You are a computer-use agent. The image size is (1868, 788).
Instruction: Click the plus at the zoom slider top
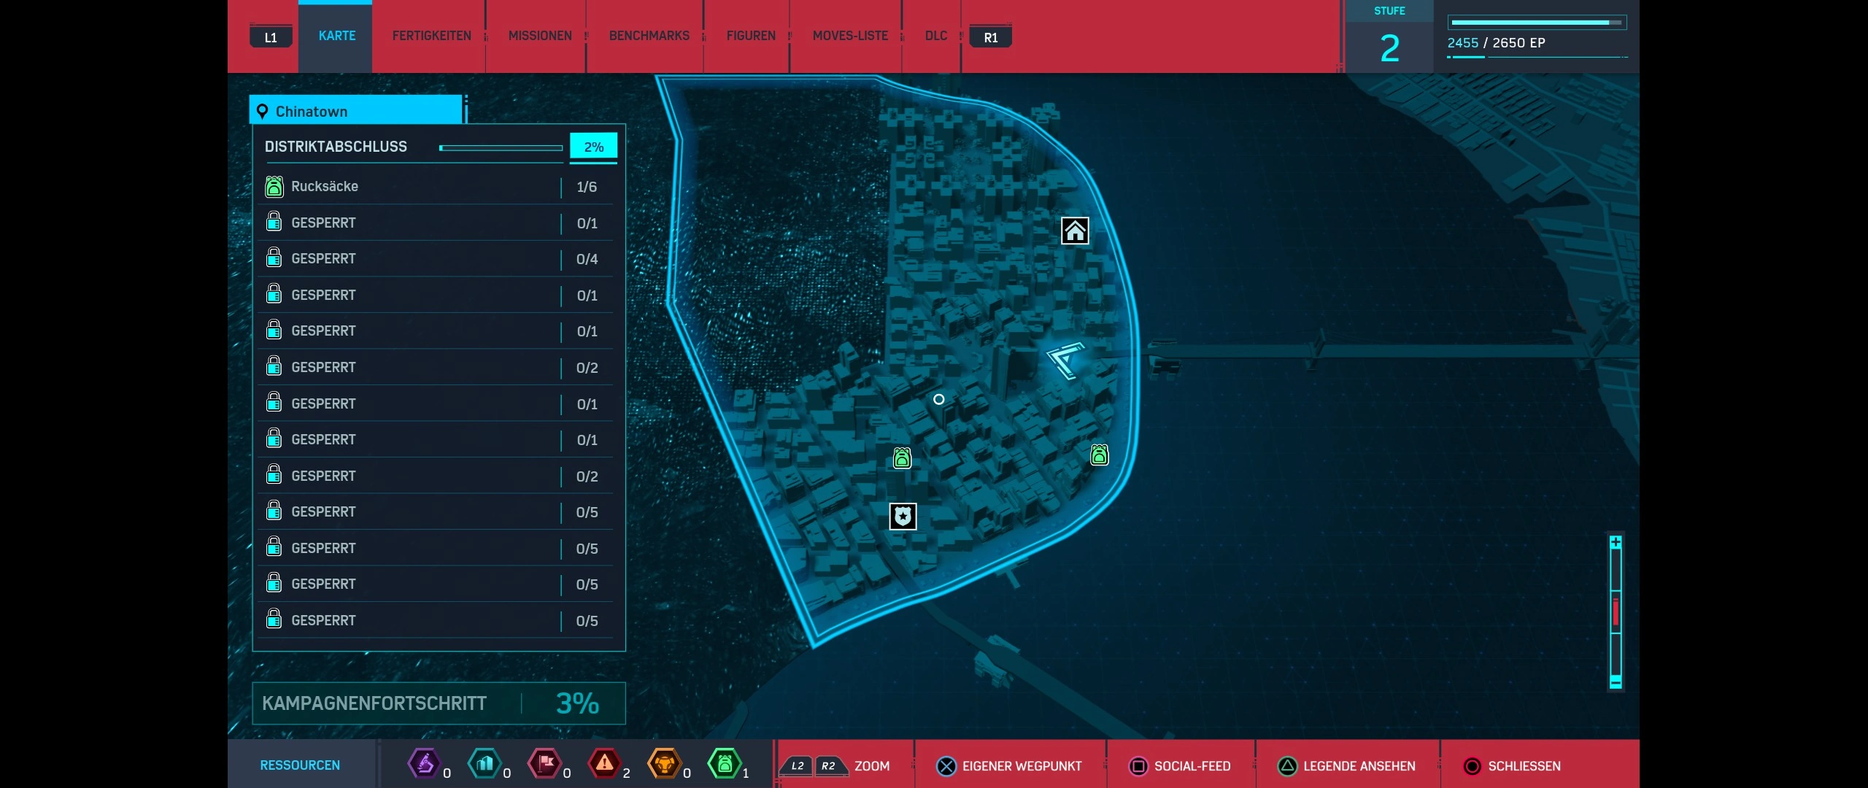click(1616, 542)
